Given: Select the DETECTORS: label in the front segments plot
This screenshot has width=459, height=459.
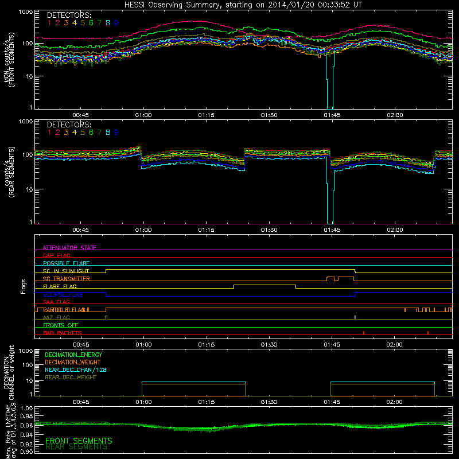Looking at the screenshot, I should [x=69, y=15].
